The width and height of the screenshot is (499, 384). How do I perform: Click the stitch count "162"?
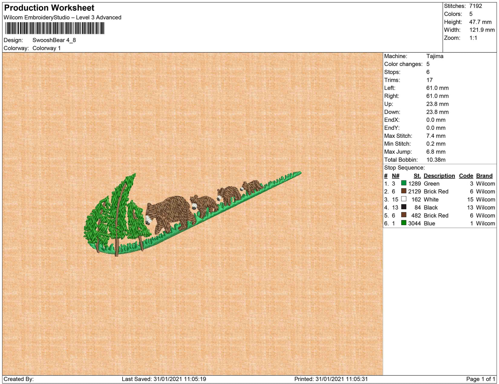[x=416, y=199]
